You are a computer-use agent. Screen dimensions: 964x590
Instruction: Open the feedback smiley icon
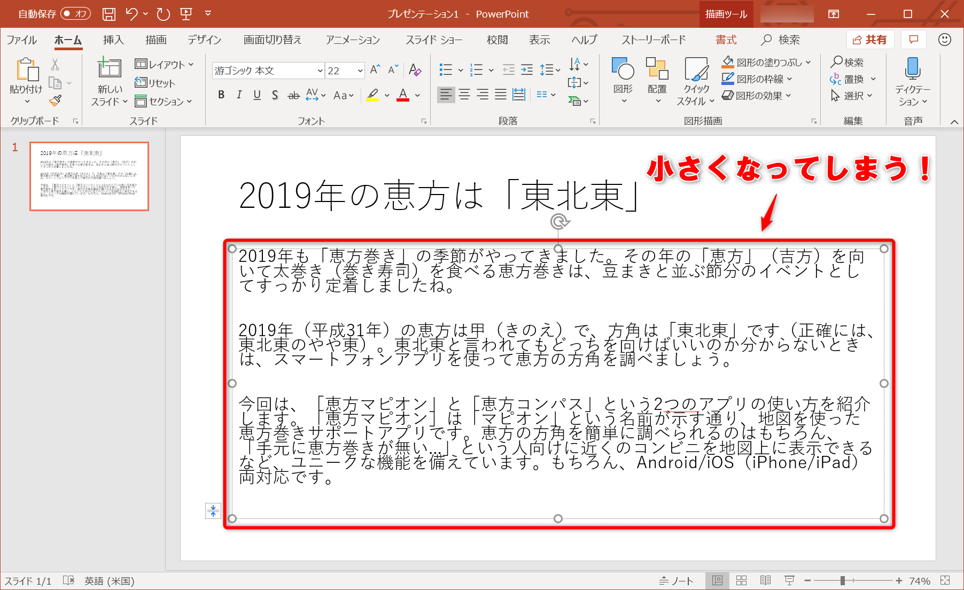pyautogui.click(x=945, y=40)
